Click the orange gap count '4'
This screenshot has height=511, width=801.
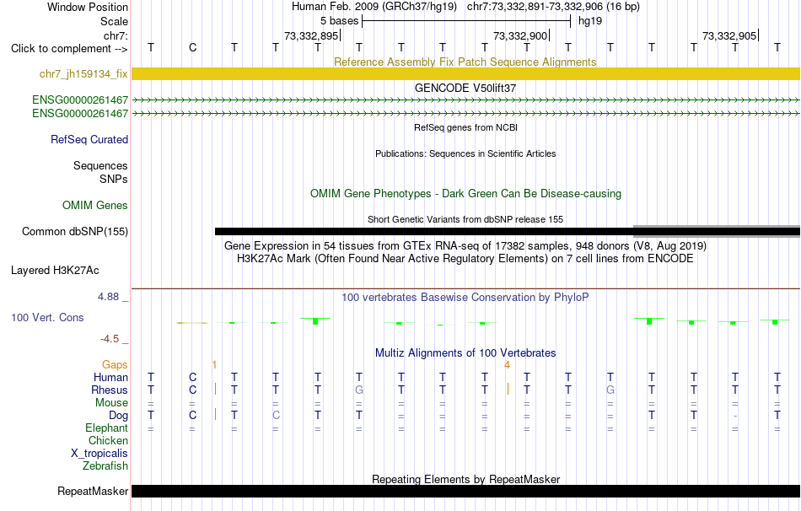click(x=507, y=365)
